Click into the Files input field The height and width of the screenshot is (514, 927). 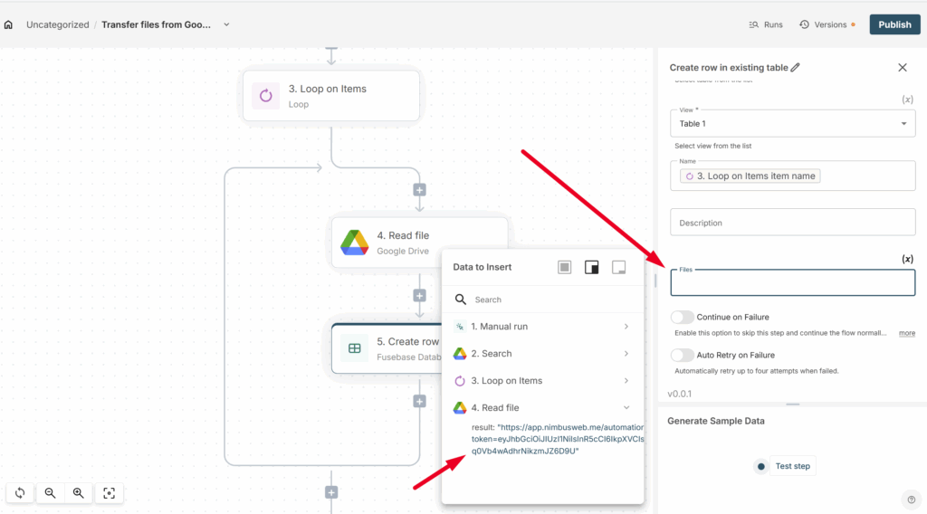792,283
